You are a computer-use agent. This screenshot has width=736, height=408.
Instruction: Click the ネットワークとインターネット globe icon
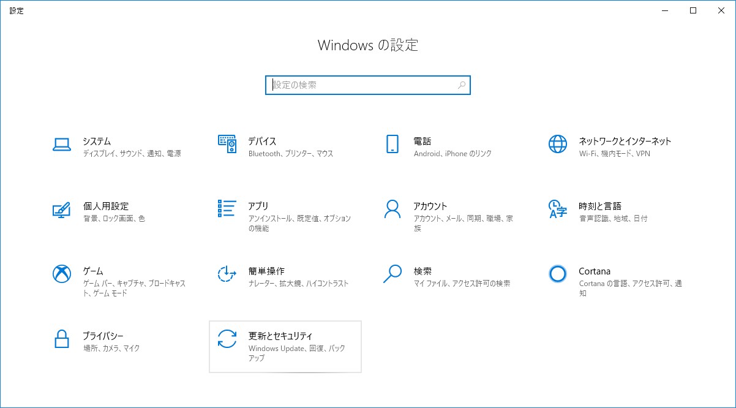(558, 144)
